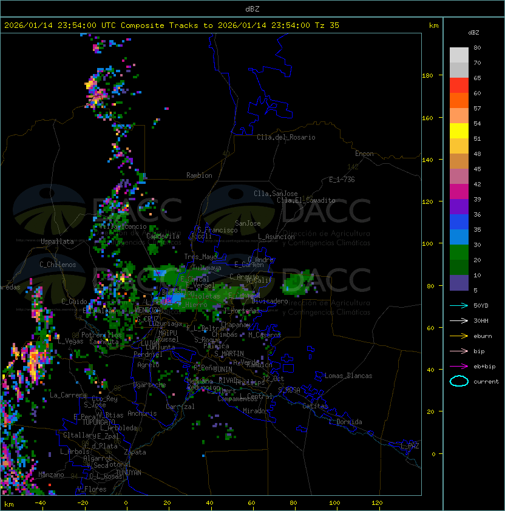
Task: Pick the slate swatch between 10 and 5
Action: pyautogui.click(x=459, y=283)
